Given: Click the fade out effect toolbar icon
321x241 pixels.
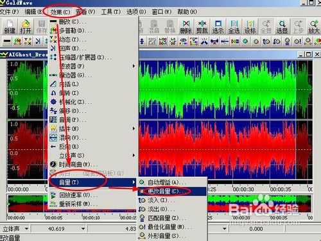Looking at the screenshot, I should pos(277,41).
